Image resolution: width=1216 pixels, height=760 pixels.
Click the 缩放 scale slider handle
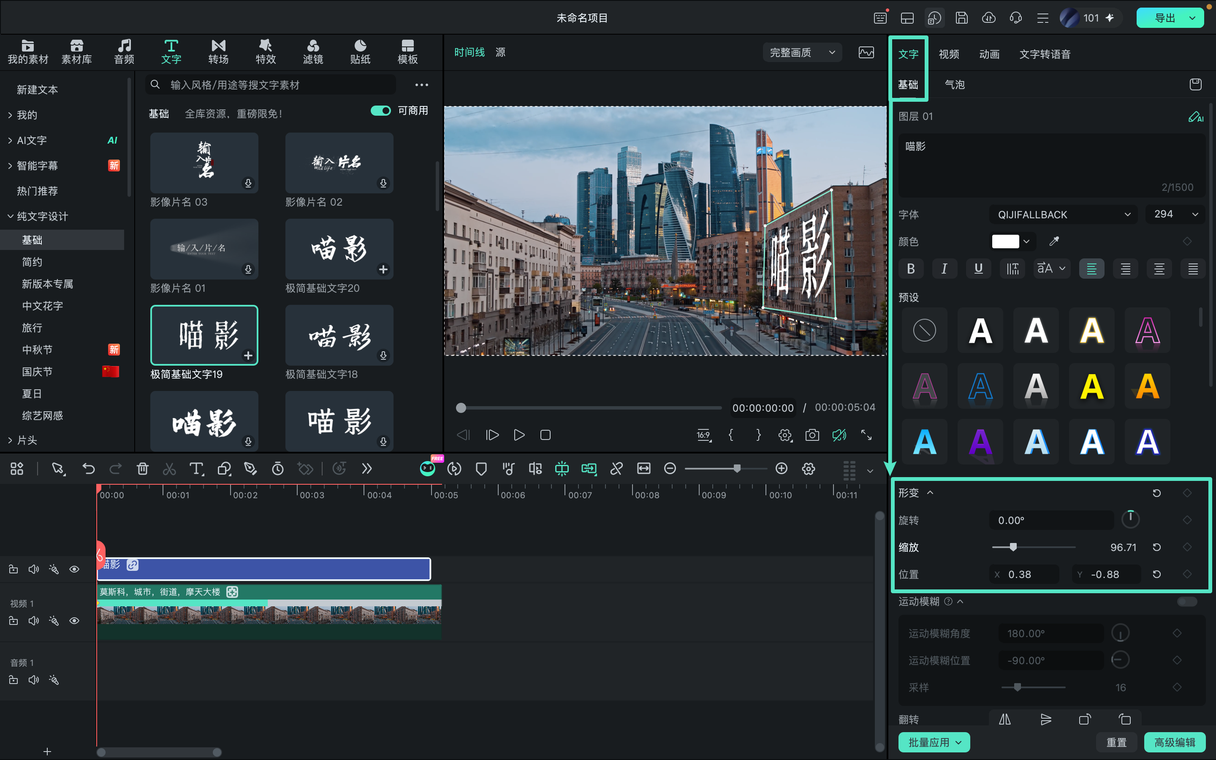[x=1013, y=547]
